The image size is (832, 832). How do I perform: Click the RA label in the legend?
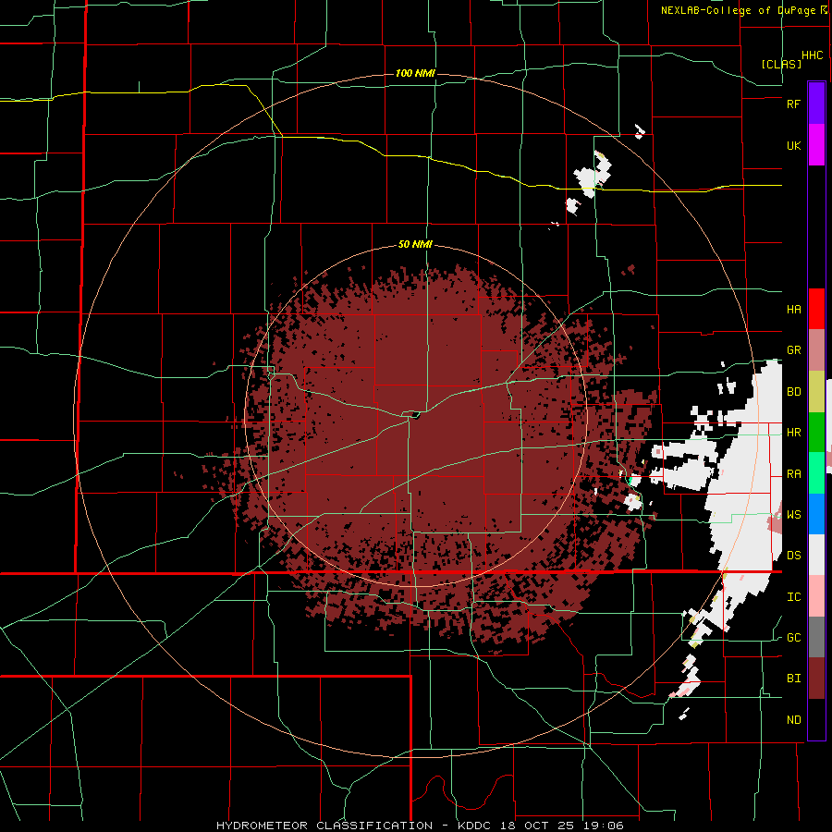793,474
